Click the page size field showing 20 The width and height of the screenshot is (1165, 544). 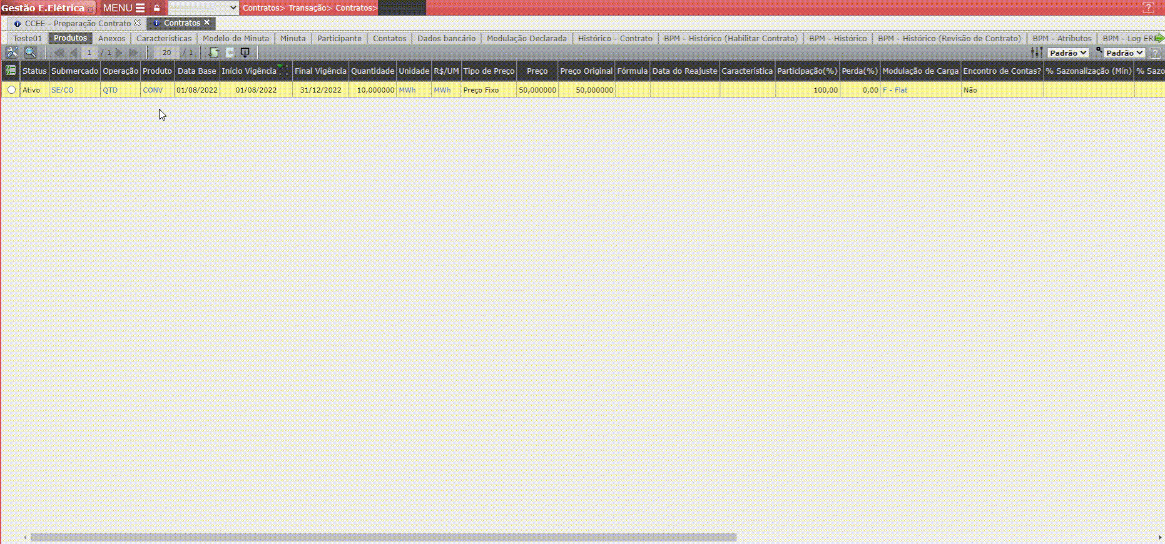point(166,53)
